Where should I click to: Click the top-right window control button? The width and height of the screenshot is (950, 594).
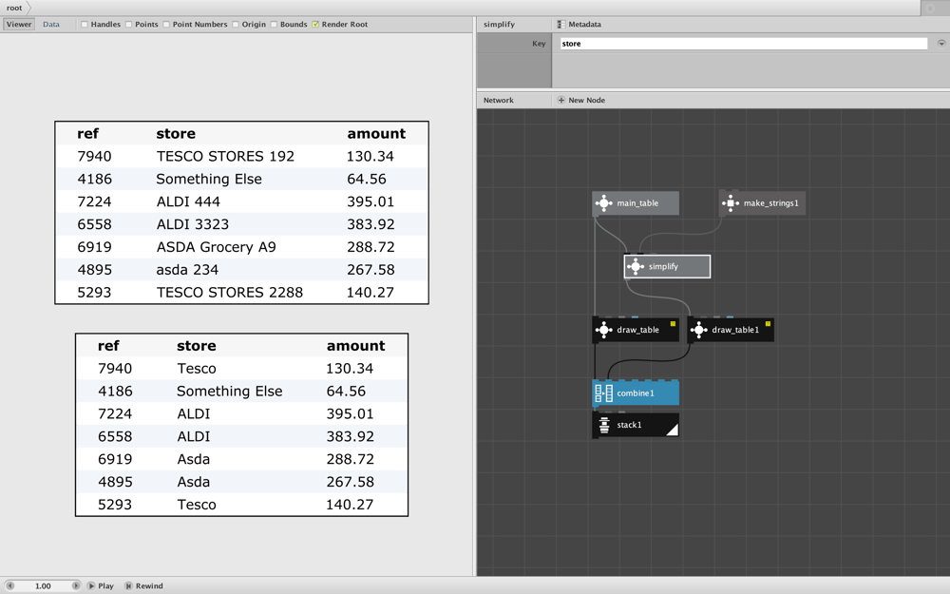coord(931,8)
